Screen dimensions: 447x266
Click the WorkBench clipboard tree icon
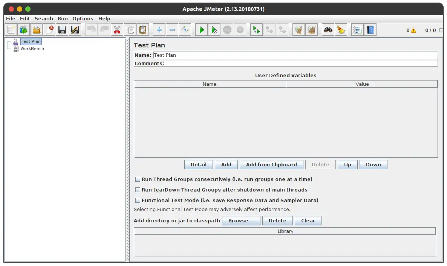pos(16,49)
